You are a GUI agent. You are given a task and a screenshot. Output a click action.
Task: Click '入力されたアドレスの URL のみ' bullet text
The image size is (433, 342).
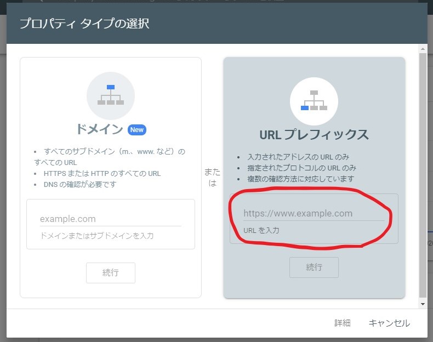click(x=298, y=157)
